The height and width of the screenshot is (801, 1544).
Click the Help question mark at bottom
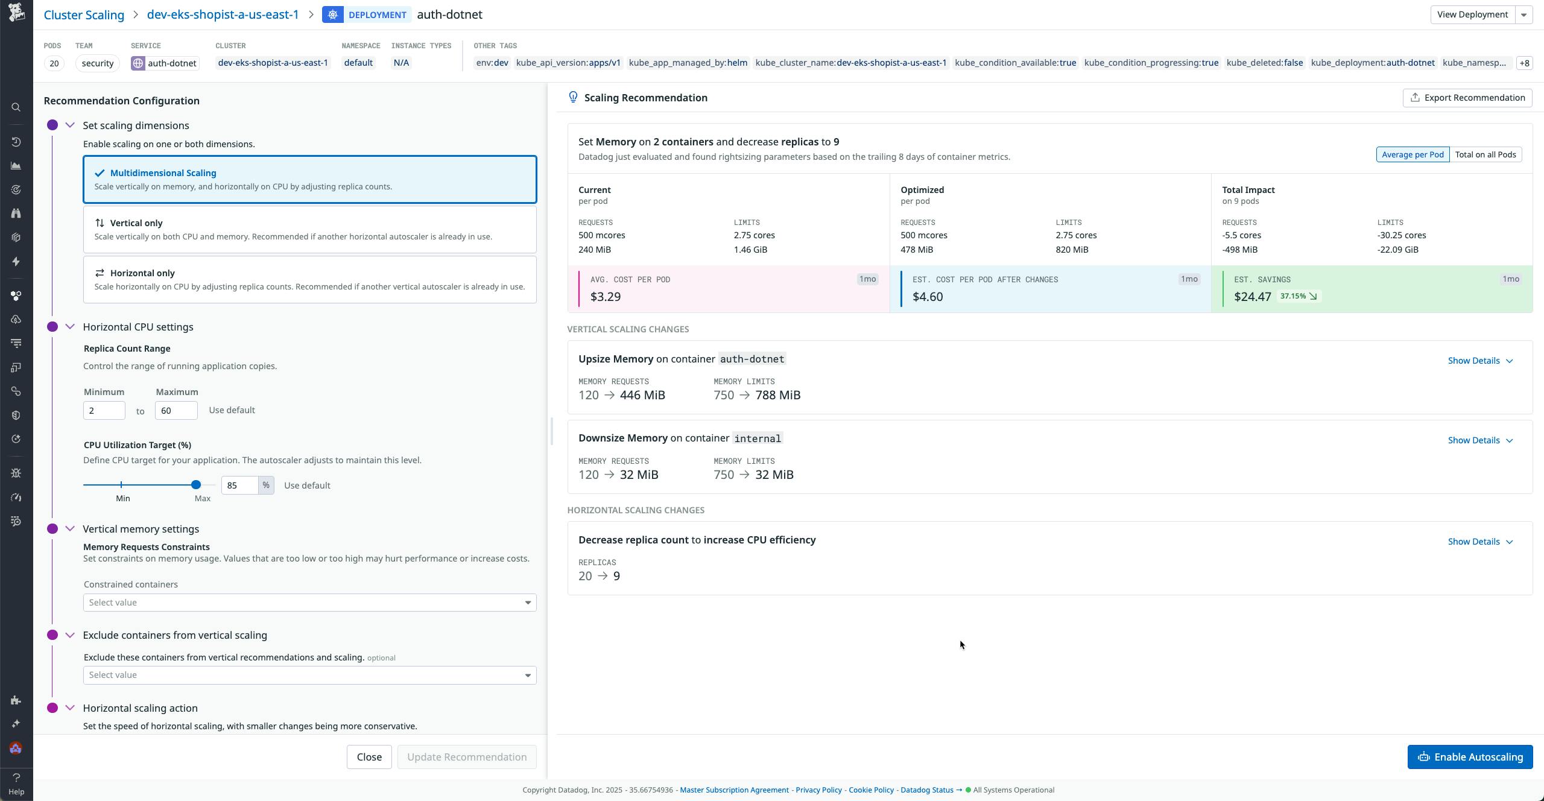[16, 777]
